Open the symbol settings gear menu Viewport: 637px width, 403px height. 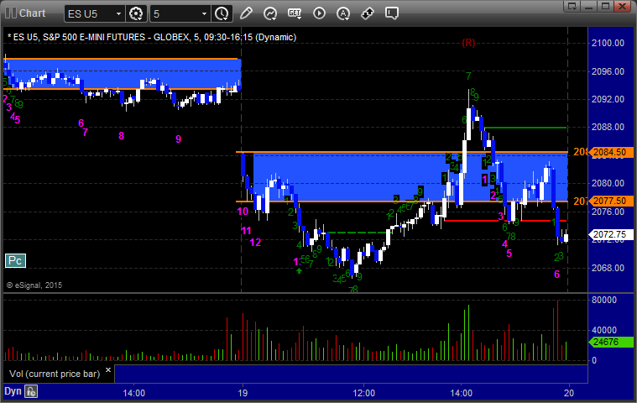(136, 13)
